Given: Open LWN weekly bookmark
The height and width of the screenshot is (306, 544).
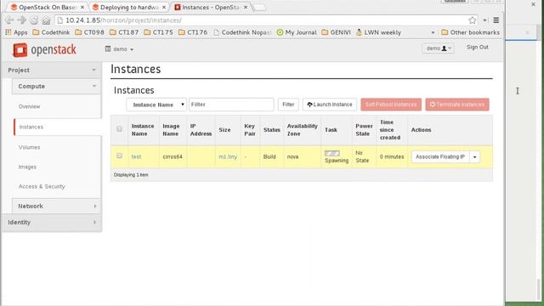Looking at the screenshot, I should tap(378, 32).
